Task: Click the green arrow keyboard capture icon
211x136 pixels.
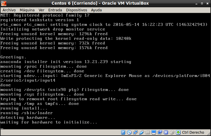Action: click(178, 133)
